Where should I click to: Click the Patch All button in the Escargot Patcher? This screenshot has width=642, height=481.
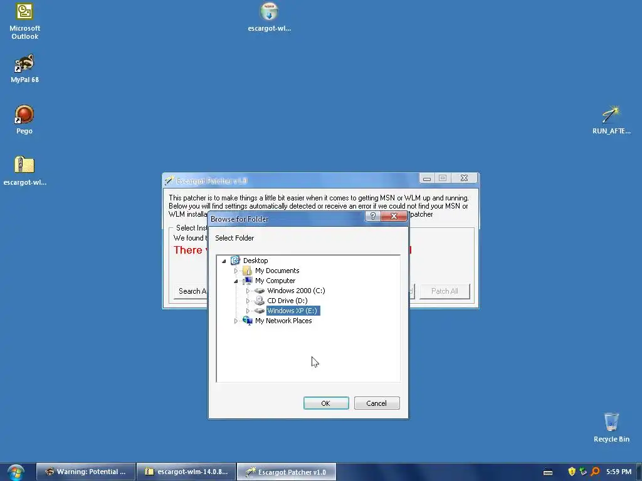[x=445, y=291]
